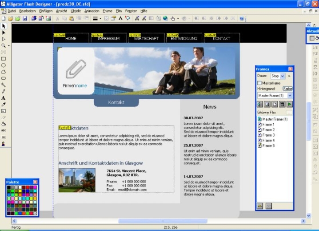Click the Farbe background button
This screenshot has height=231, width=319.
coord(287,89)
